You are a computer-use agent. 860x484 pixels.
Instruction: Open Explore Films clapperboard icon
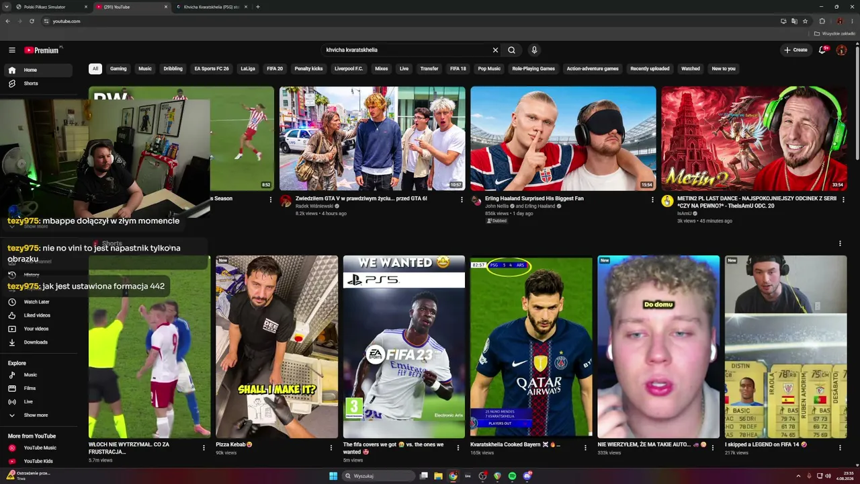pyautogui.click(x=11, y=389)
